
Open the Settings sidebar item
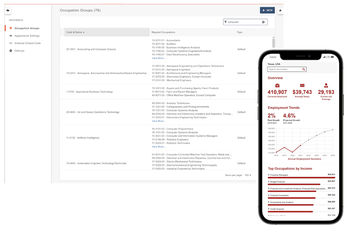19,51
